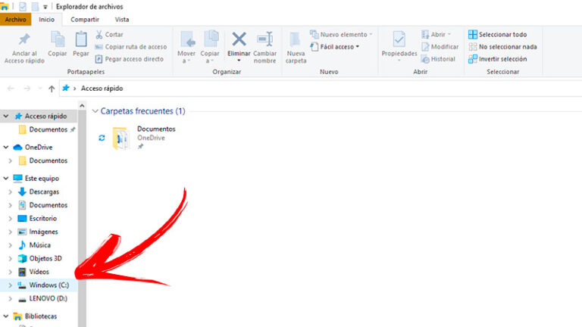Open the Archivo menu

pos(17,20)
